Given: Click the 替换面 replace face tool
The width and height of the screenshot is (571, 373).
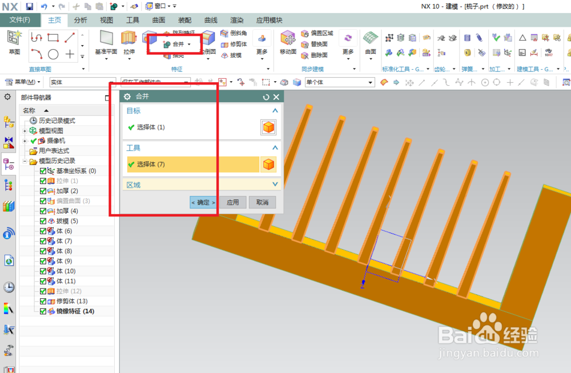Looking at the screenshot, I should [x=314, y=44].
